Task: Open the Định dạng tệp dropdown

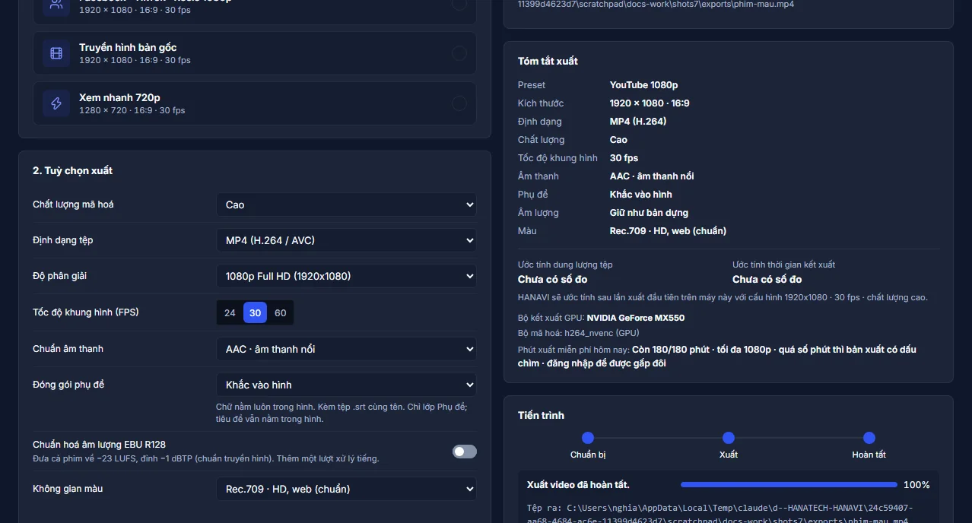Action: click(346, 240)
